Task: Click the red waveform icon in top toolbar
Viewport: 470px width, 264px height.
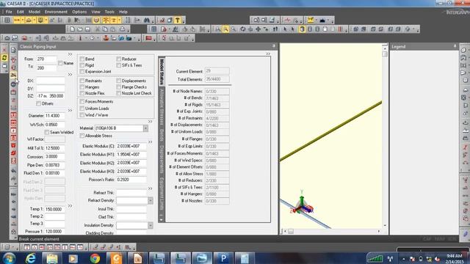Action: click(x=287, y=20)
